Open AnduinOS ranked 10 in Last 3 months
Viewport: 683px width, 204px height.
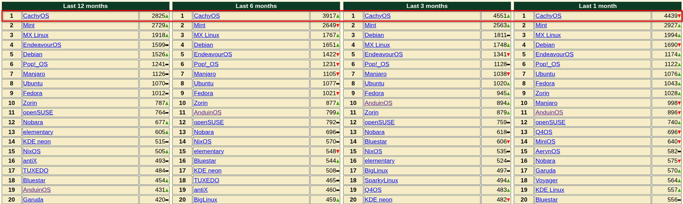tap(378, 103)
